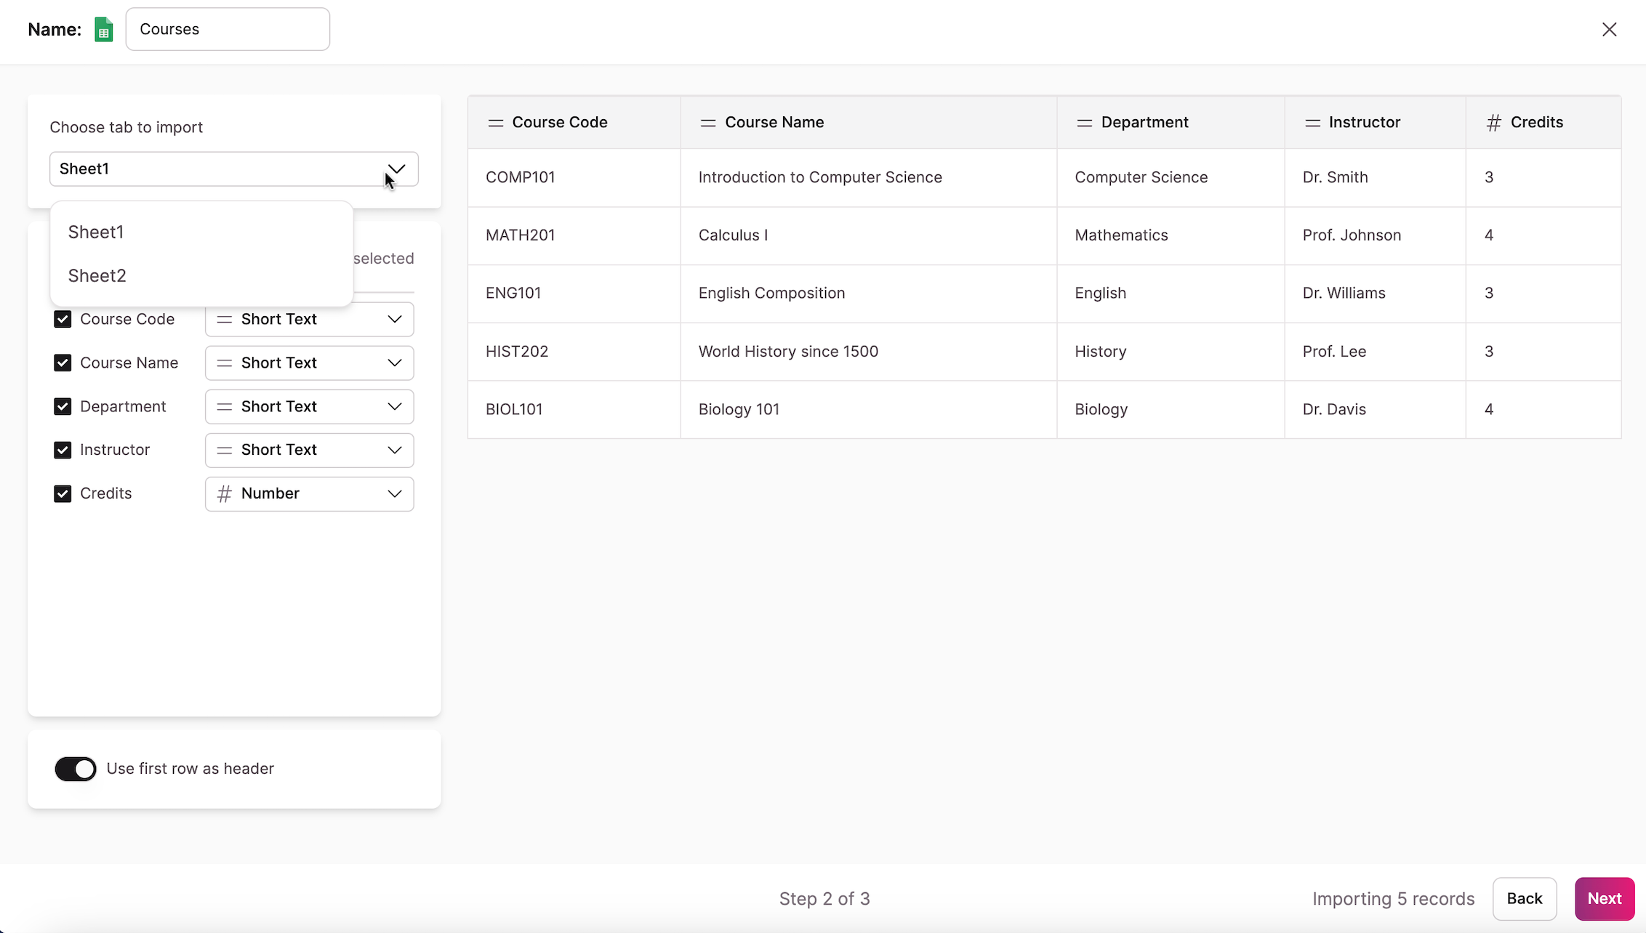Click the text icon in Course Name header
Image resolution: width=1646 pixels, height=933 pixels.
click(708, 123)
